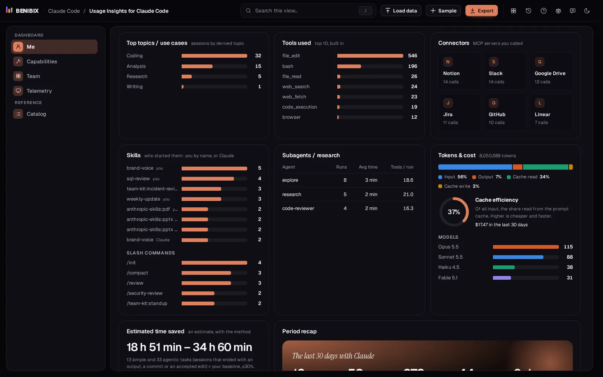Click the Catalog list icon
Image resolution: width=603 pixels, height=377 pixels.
(x=18, y=114)
